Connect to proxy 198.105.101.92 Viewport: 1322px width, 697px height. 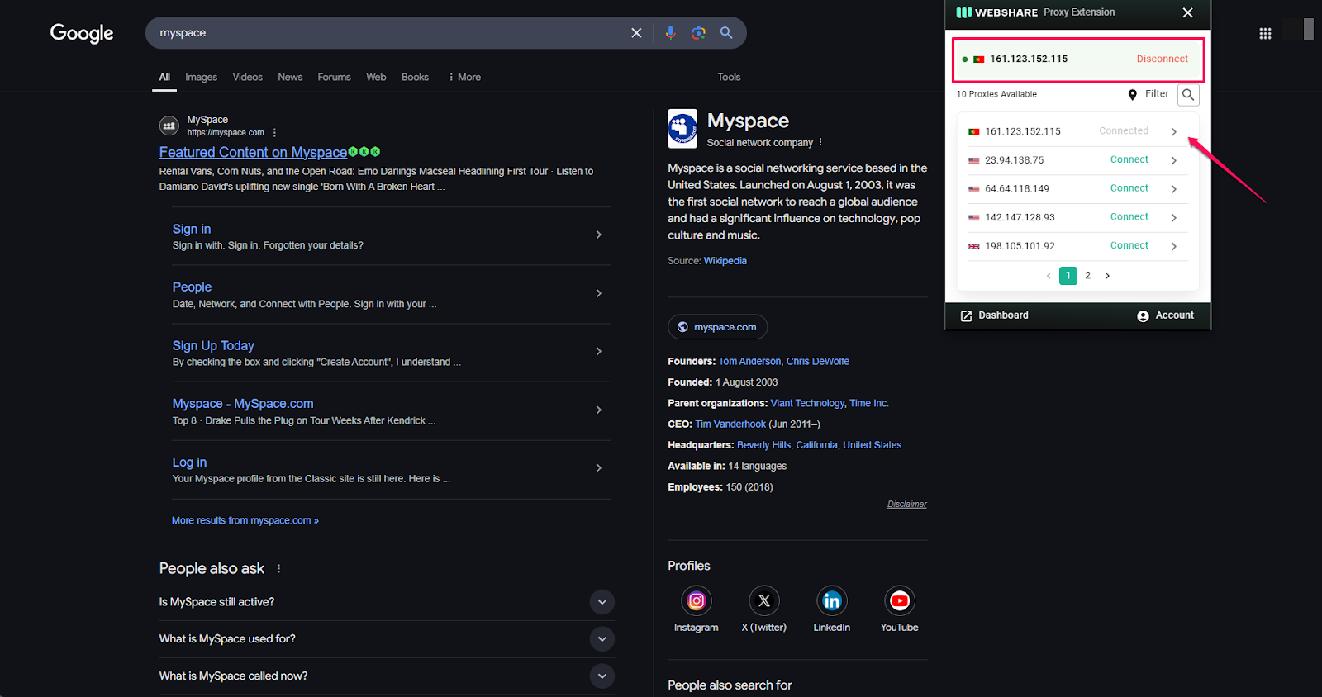(x=1129, y=245)
